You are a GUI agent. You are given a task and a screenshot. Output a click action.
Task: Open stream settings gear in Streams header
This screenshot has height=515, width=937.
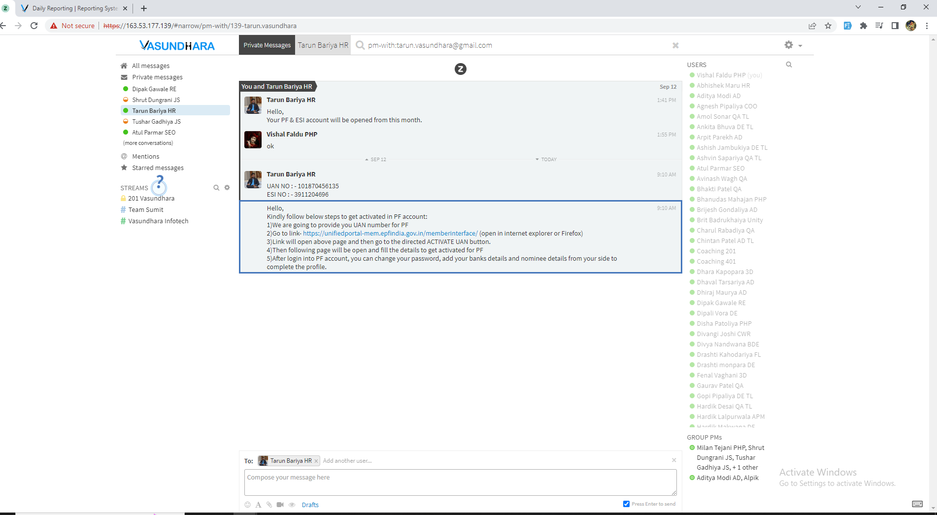point(227,188)
